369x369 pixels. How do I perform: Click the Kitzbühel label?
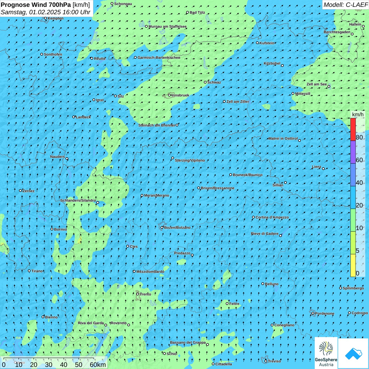tap(272, 63)
